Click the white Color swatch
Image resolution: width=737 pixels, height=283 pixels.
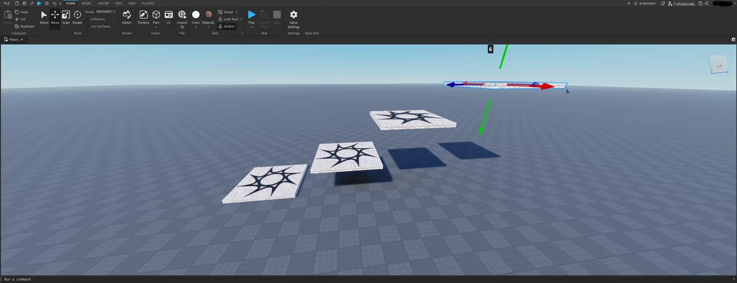tap(196, 15)
